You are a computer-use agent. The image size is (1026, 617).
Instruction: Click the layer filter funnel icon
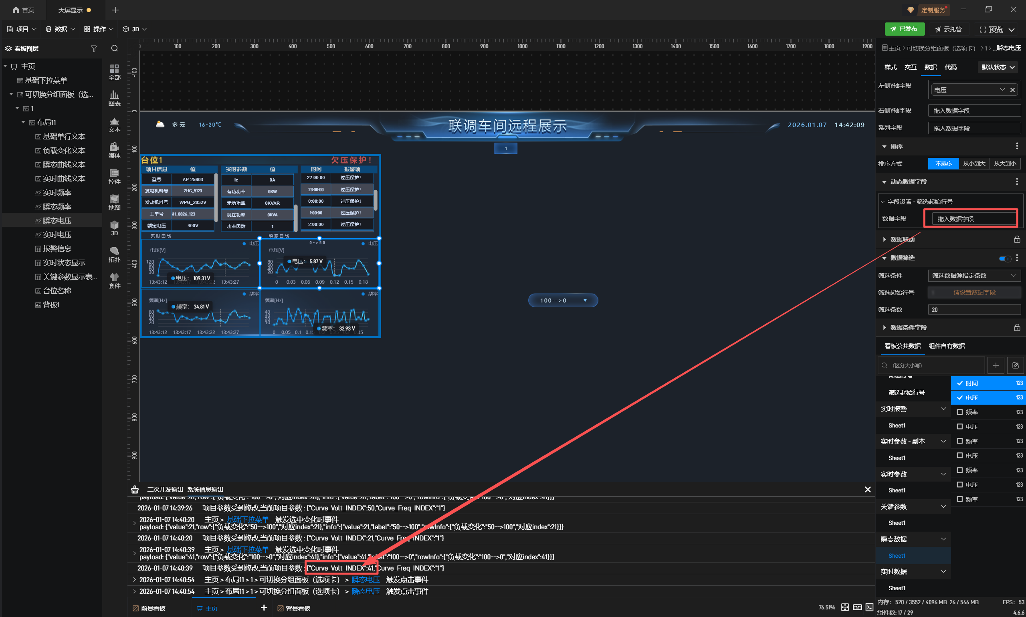[94, 48]
